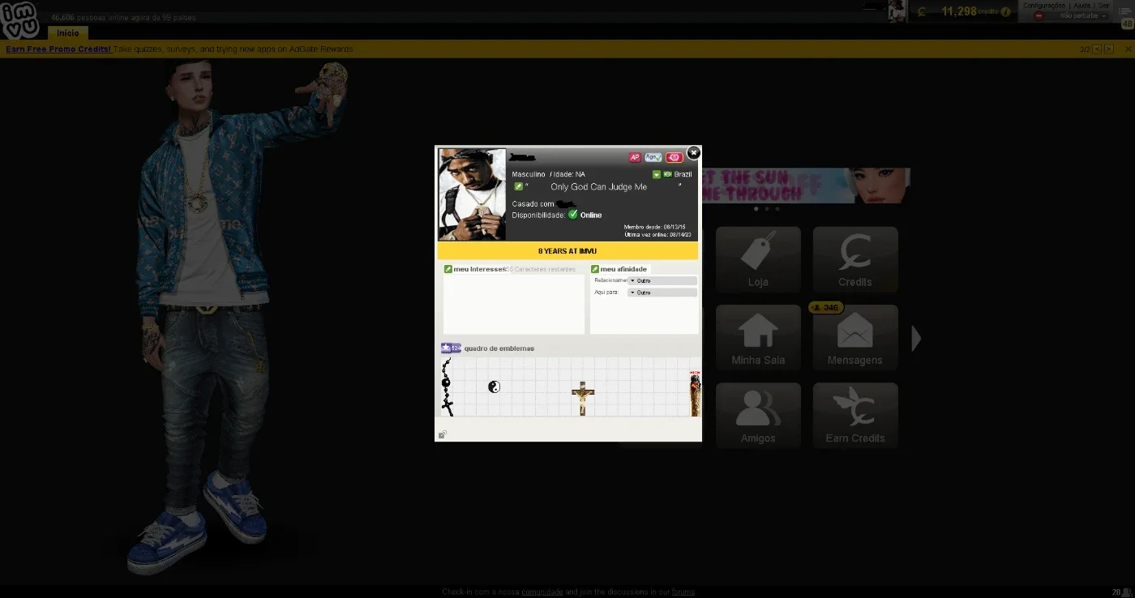Open the country dropdown beside Brazil
This screenshot has width=1135, height=598.
657,174
